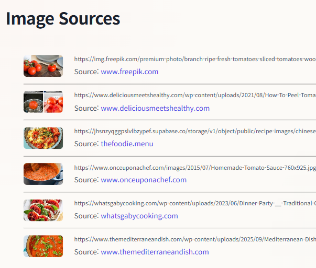Select the how-to-peel tomato thumbnail
This screenshot has height=268, width=316.
[x=43, y=102]
